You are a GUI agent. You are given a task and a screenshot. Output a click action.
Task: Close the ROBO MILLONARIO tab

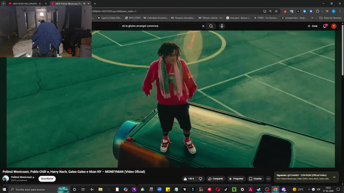pos(46,4)
